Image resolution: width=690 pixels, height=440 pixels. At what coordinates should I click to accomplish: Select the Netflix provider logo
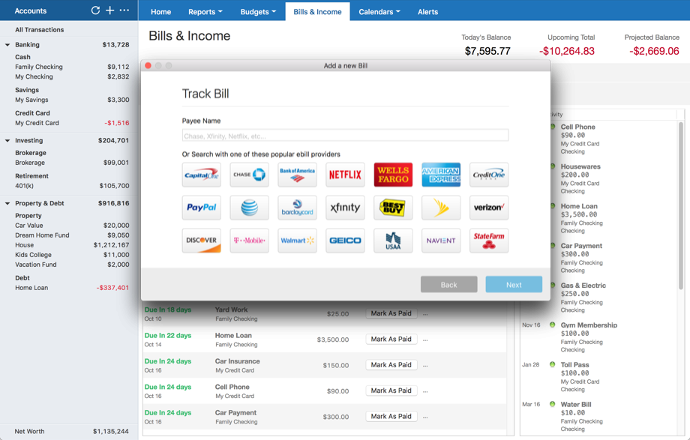click(345, 175)
